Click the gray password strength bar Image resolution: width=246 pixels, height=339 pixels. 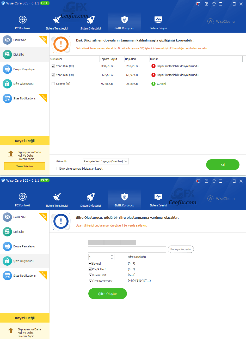112,243
